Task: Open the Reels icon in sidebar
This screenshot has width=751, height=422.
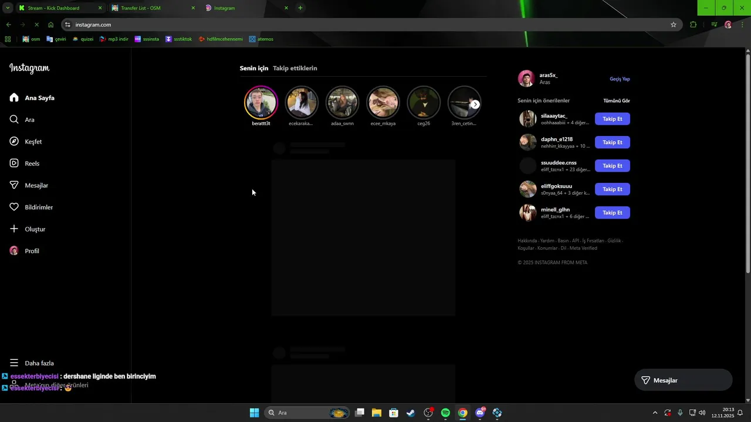Action: pyautogui.click(x=14, y=164)
